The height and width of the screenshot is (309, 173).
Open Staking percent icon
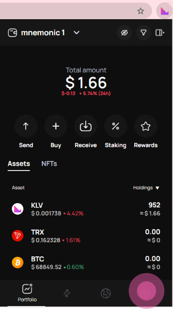[116, 126]
